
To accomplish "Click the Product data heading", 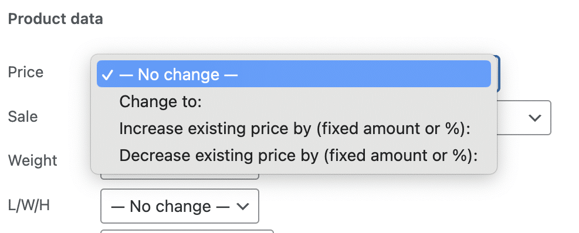I will click(x=55, y=19).
